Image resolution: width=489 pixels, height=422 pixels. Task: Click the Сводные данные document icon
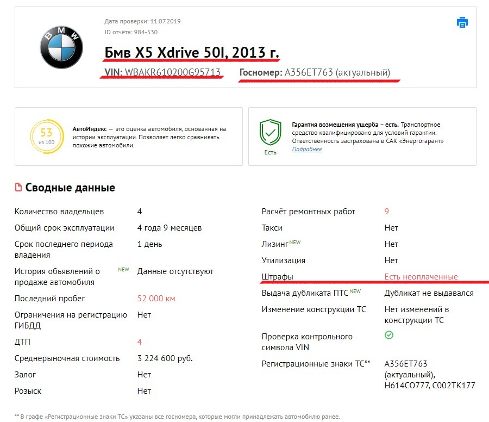point(18,187)
